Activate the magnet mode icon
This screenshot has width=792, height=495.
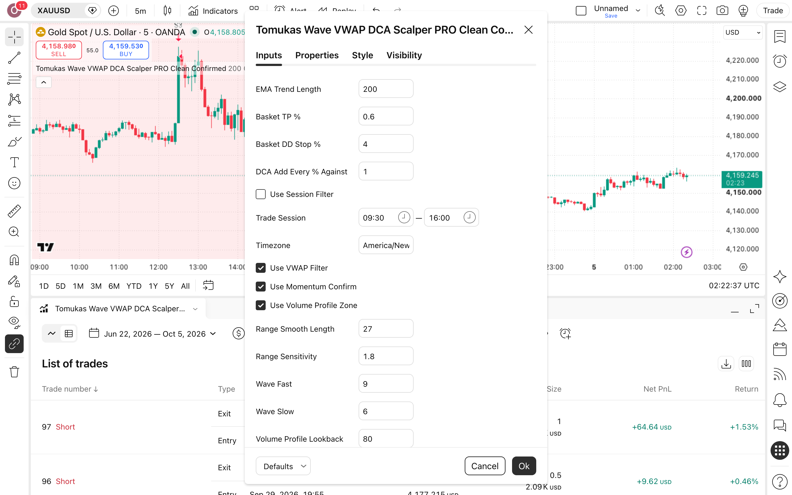tap(14, 260)
